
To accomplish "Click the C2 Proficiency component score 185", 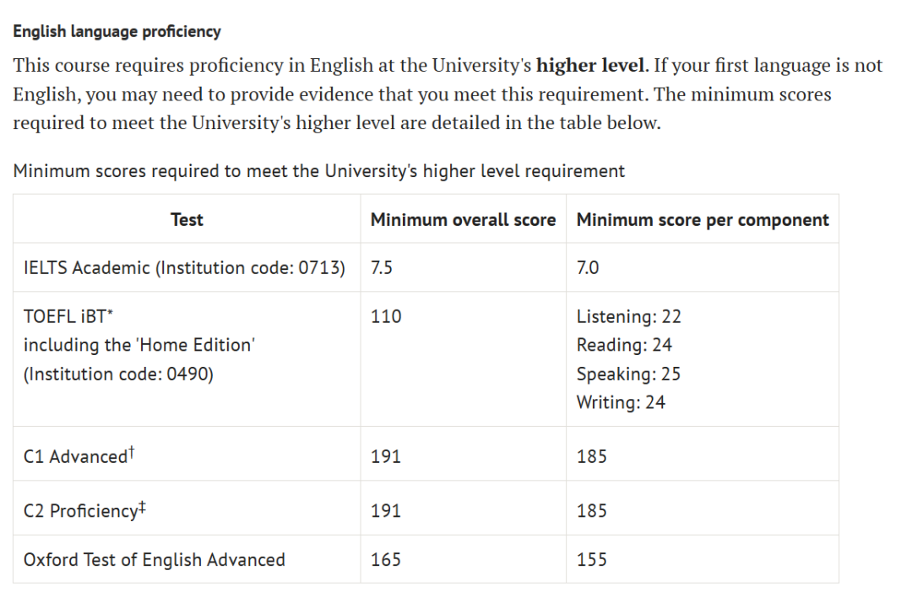I will (x=591, y=511).
